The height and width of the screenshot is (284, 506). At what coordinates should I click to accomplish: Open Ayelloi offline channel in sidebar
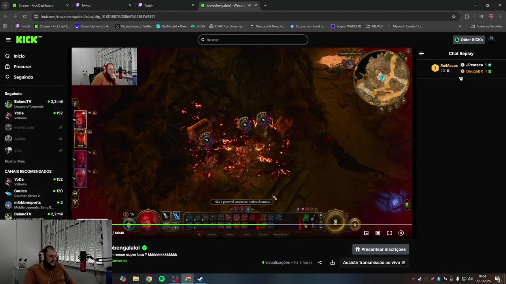pyautogui.click(x=33, y=139)
